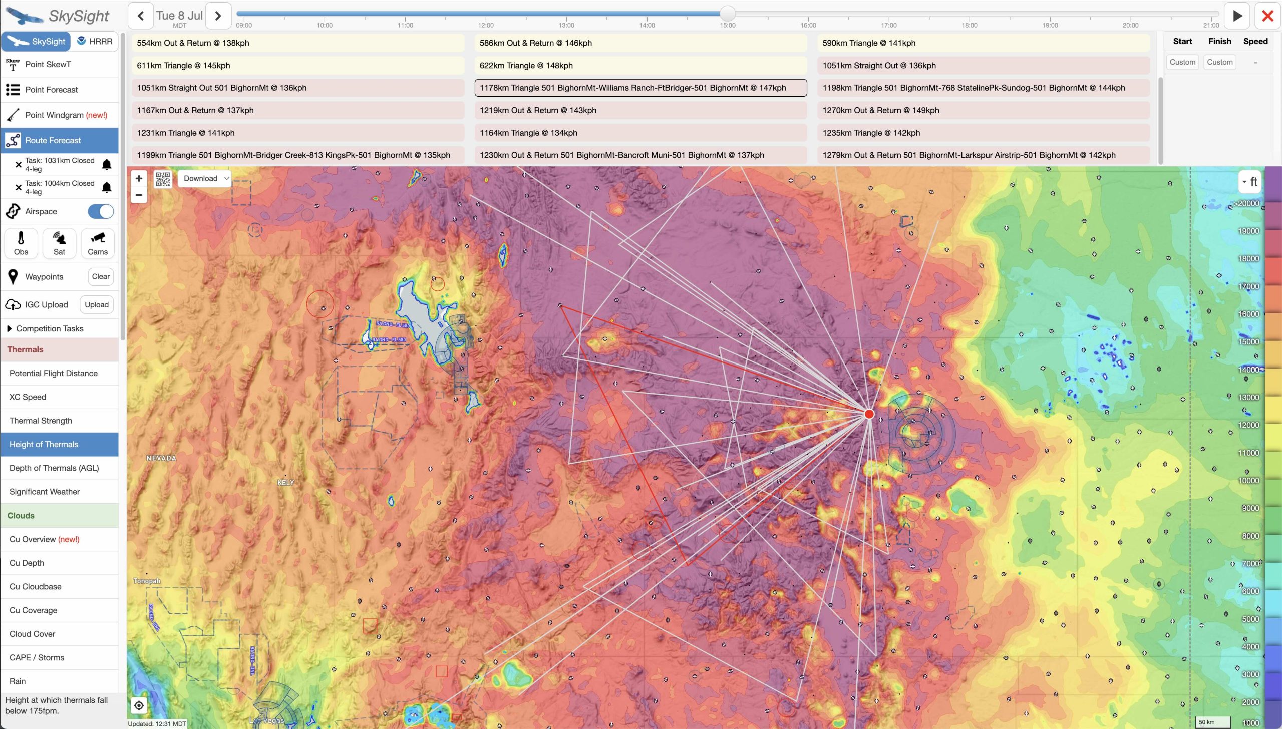Select Cu Cloudbase layer

click(60, 587)
